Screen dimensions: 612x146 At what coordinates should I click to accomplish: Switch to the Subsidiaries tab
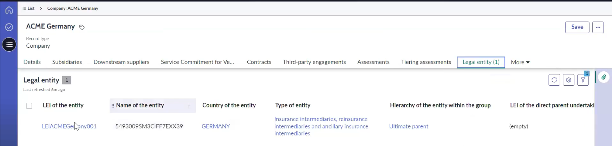point(67,62)
